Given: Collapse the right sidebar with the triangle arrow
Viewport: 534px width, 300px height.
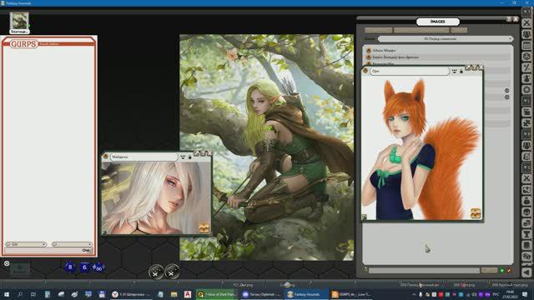Looking at the screenshot, I should [526, 272].
